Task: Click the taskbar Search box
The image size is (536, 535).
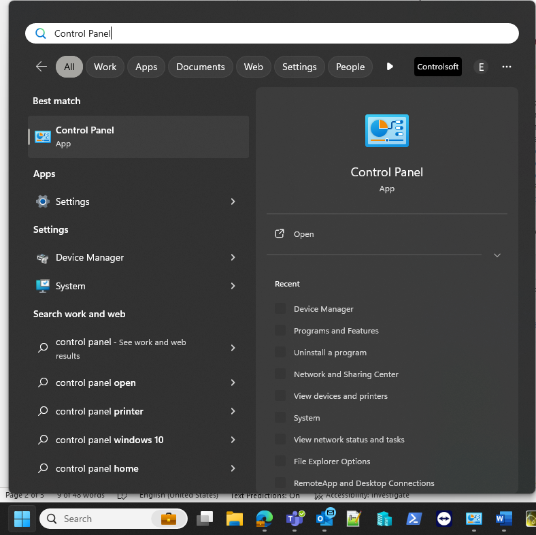Action: coord(114,519)
